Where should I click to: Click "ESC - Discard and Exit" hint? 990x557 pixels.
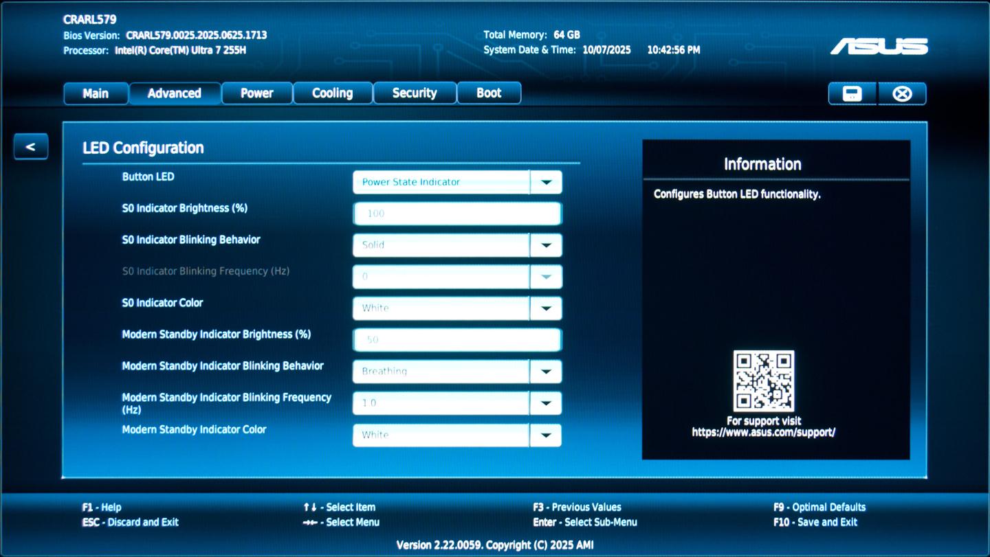click(x=131, y=523)
